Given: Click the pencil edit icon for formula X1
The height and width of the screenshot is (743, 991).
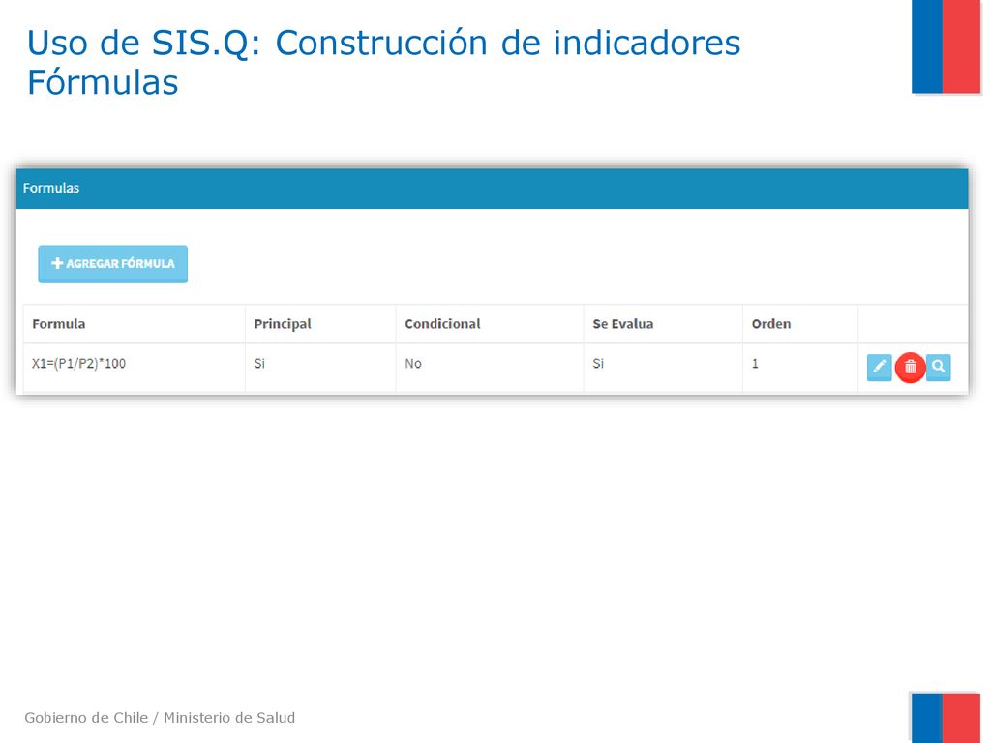Looking at the screenshot, I should coord(879,367).
